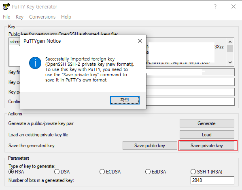This screenshot has height=190, width=242.
Task: Click the public key scrollbar thumb
Action: tap(230, 49)
